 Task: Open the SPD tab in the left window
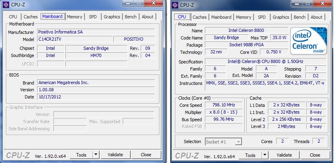92,17
